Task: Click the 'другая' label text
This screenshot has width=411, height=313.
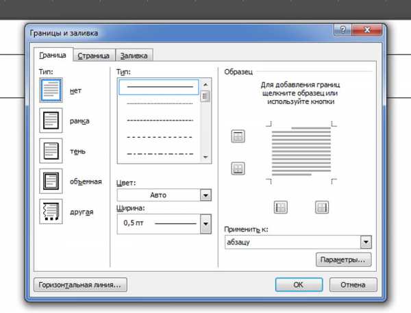Action: pyautogui.click(x=82, y=212)
